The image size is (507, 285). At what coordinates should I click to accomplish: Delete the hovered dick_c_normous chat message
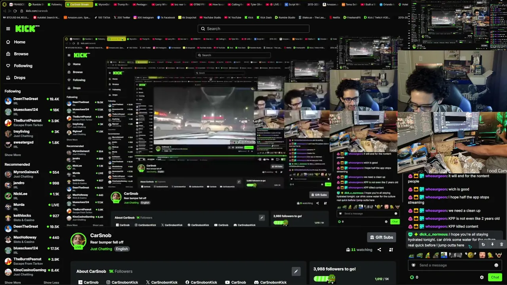tap(501, 245)
